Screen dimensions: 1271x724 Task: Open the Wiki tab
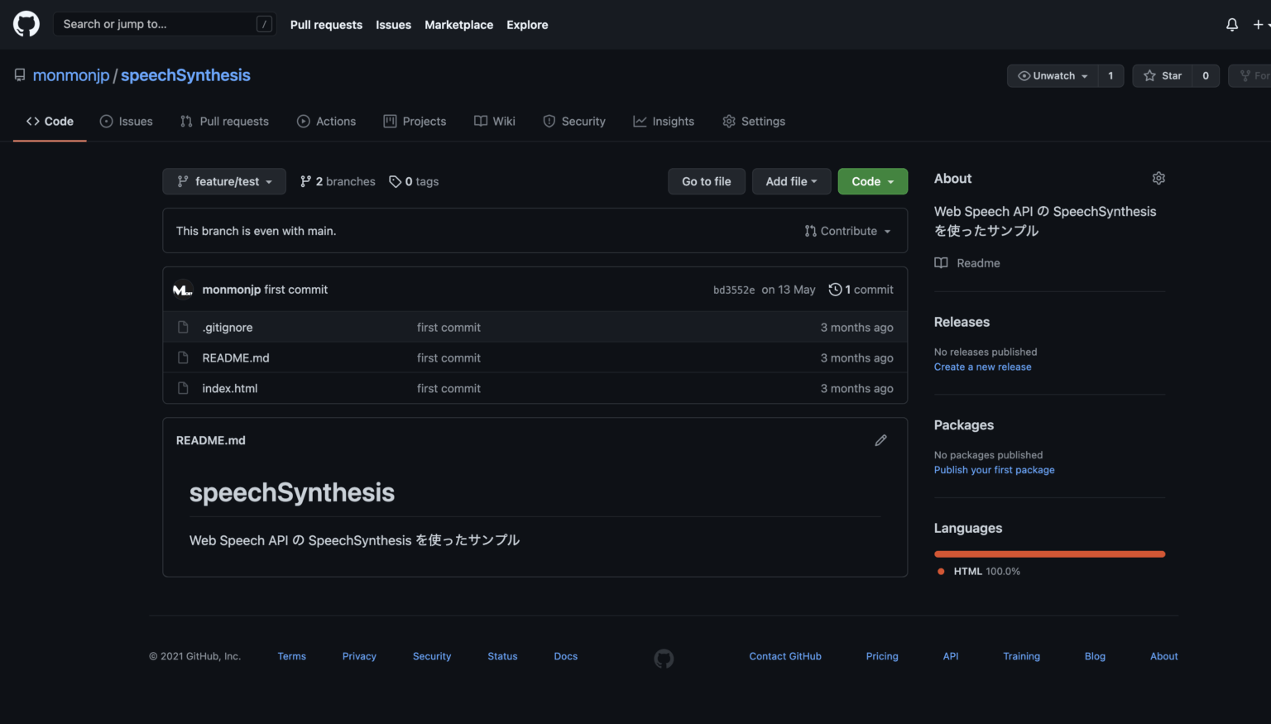pyautogui.click(x=494, y=121)
